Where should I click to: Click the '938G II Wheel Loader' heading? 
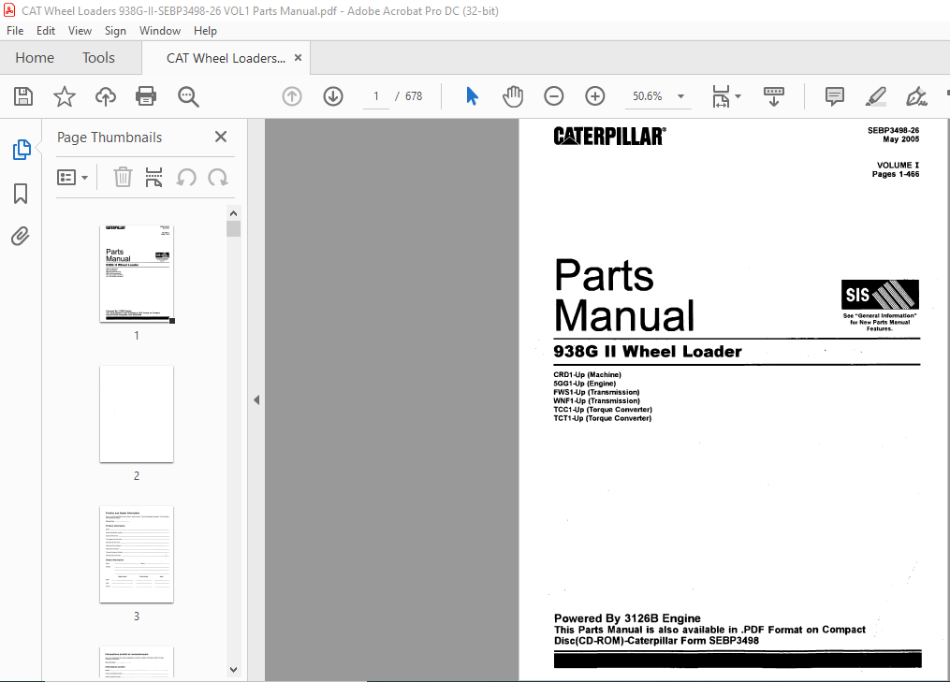click(647, 352)
